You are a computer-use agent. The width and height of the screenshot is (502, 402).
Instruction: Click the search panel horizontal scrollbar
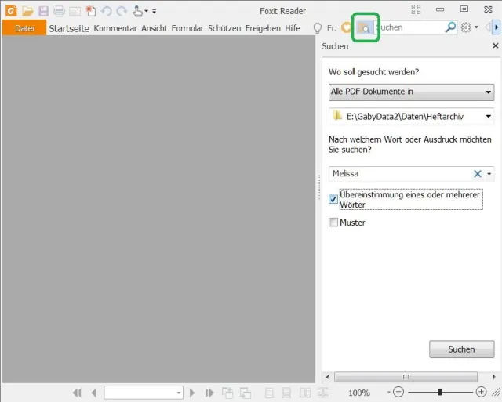pos(406,377)
